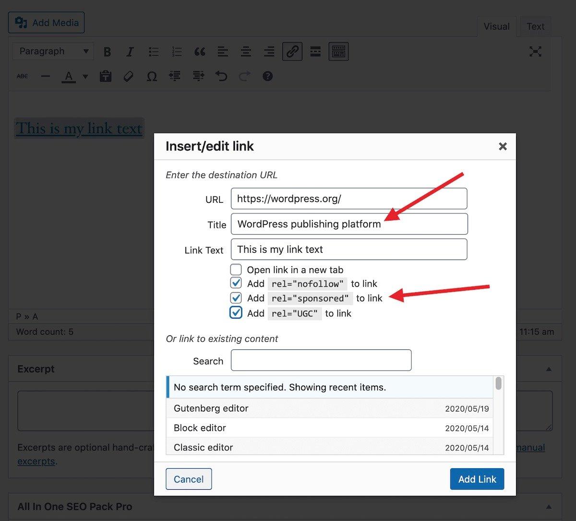Toggle bold formatting
The width and height of the screenshot is (576, 521).
click(108, 51)
